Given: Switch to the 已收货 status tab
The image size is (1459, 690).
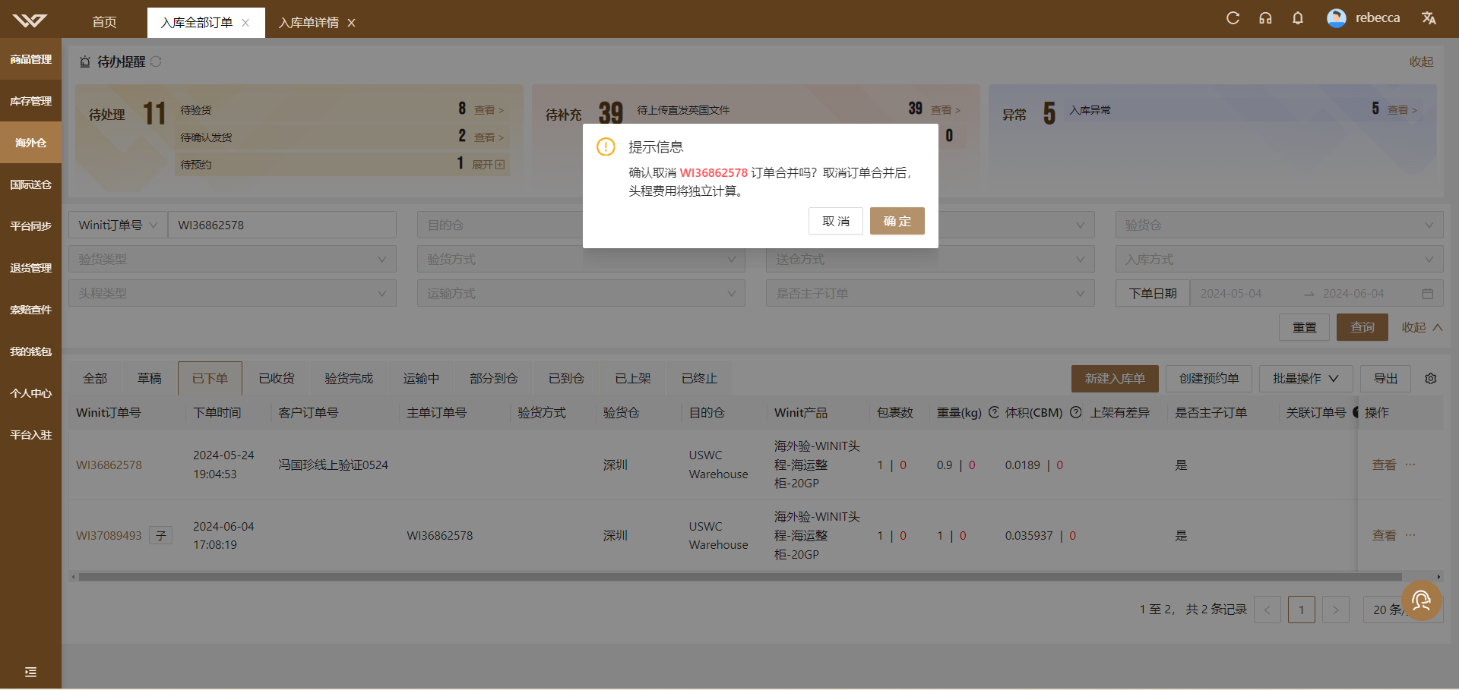Looking at the screenshot, I should (276, 378).
